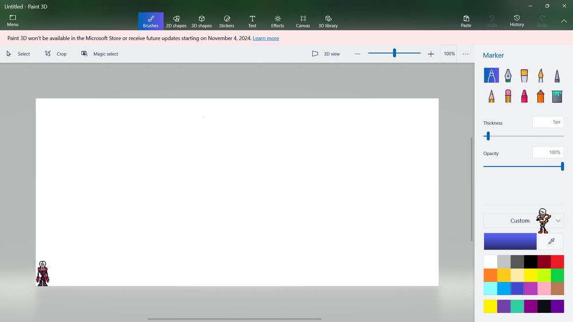
Task: Pick the teal custom color swatch
Action: (517, 307)
